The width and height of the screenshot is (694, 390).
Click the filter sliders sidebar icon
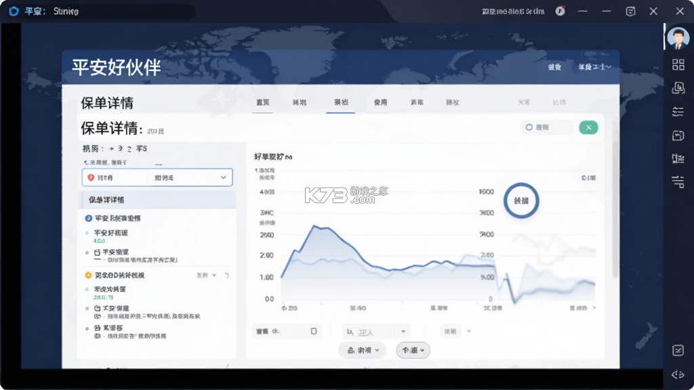click(678, 181)
